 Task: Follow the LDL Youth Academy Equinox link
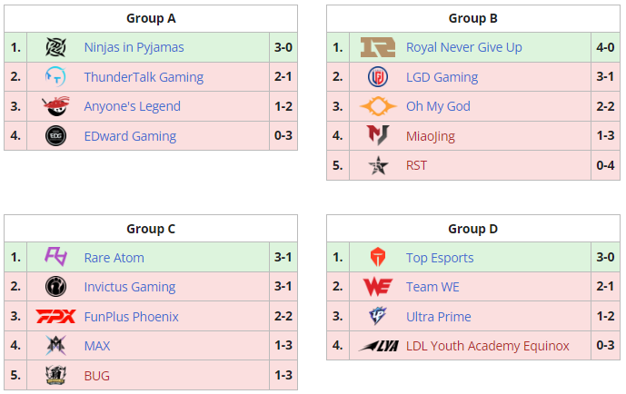pos(488,346)
